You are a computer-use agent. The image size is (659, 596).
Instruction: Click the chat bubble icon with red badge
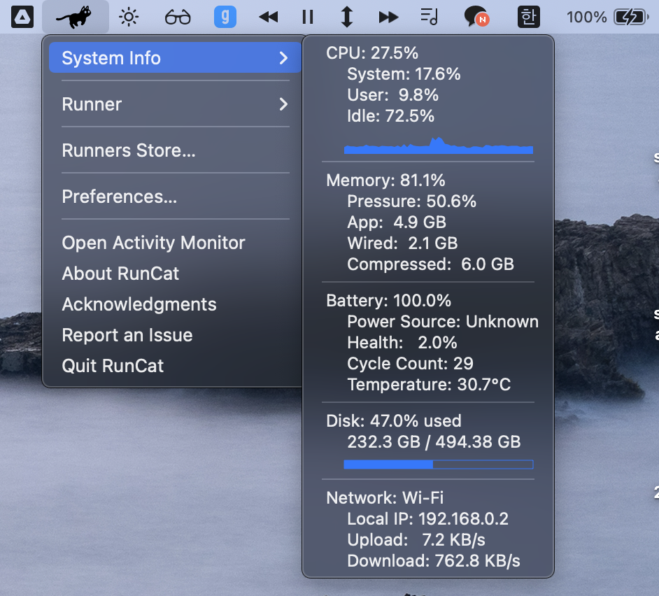(x=476, y=17)
